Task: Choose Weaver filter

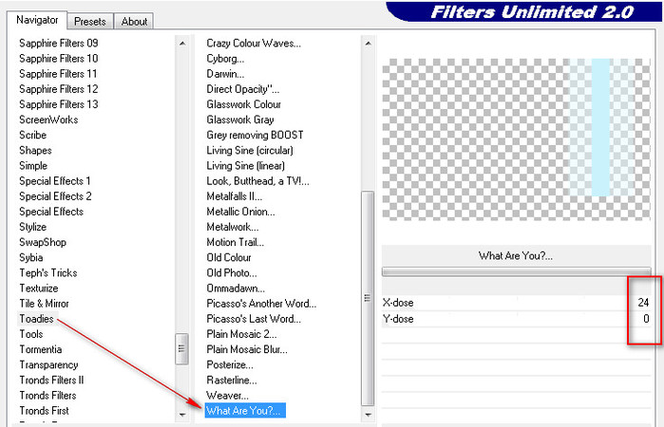Action: coord(227,396)
